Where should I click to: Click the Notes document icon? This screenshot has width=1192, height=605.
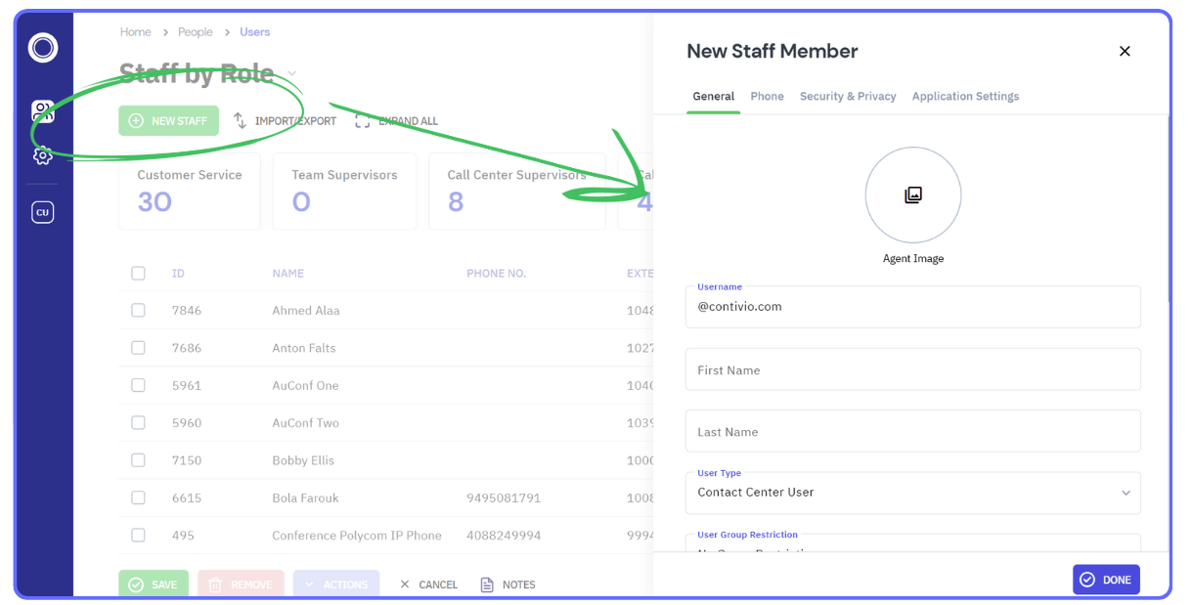click(x=486, y=584)
